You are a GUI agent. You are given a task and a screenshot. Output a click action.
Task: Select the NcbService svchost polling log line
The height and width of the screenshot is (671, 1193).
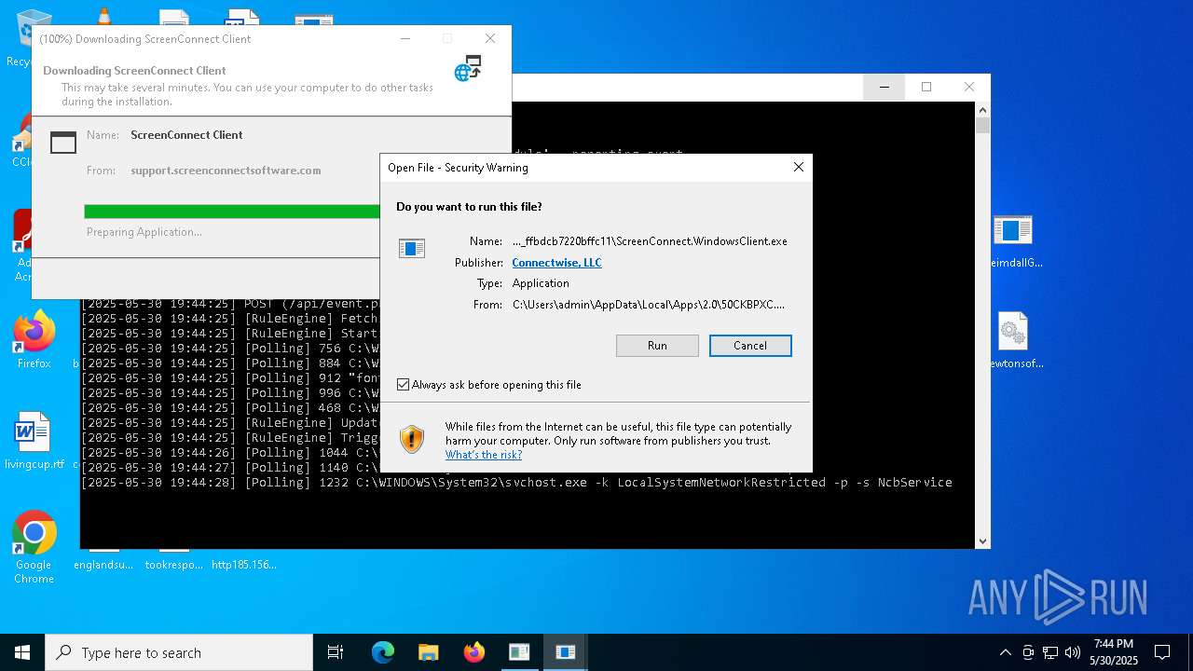516,483
